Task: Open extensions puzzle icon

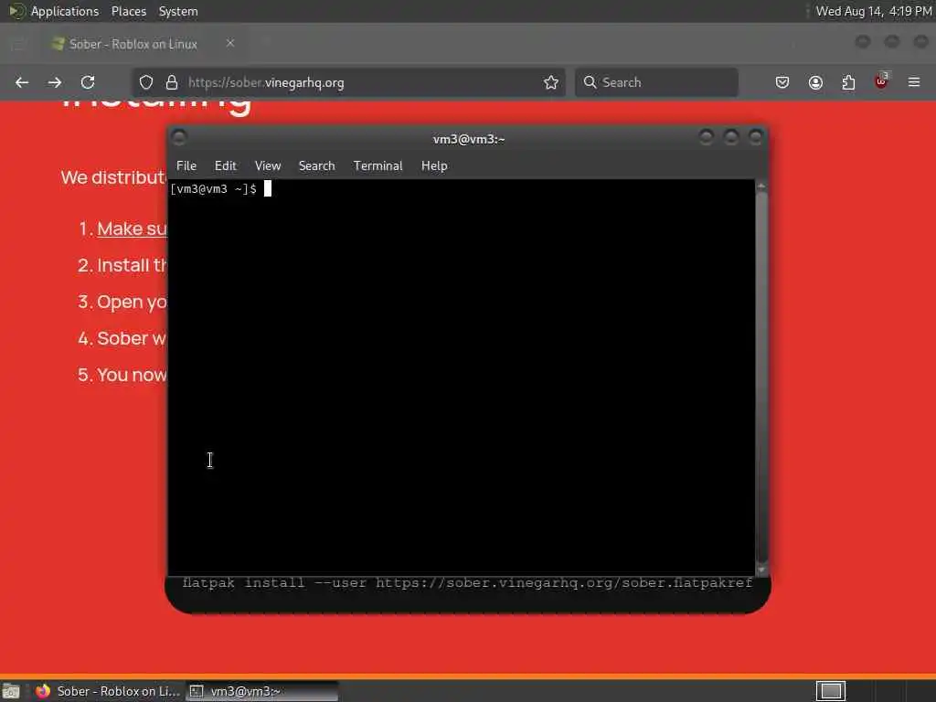Action: pos(848,82)
